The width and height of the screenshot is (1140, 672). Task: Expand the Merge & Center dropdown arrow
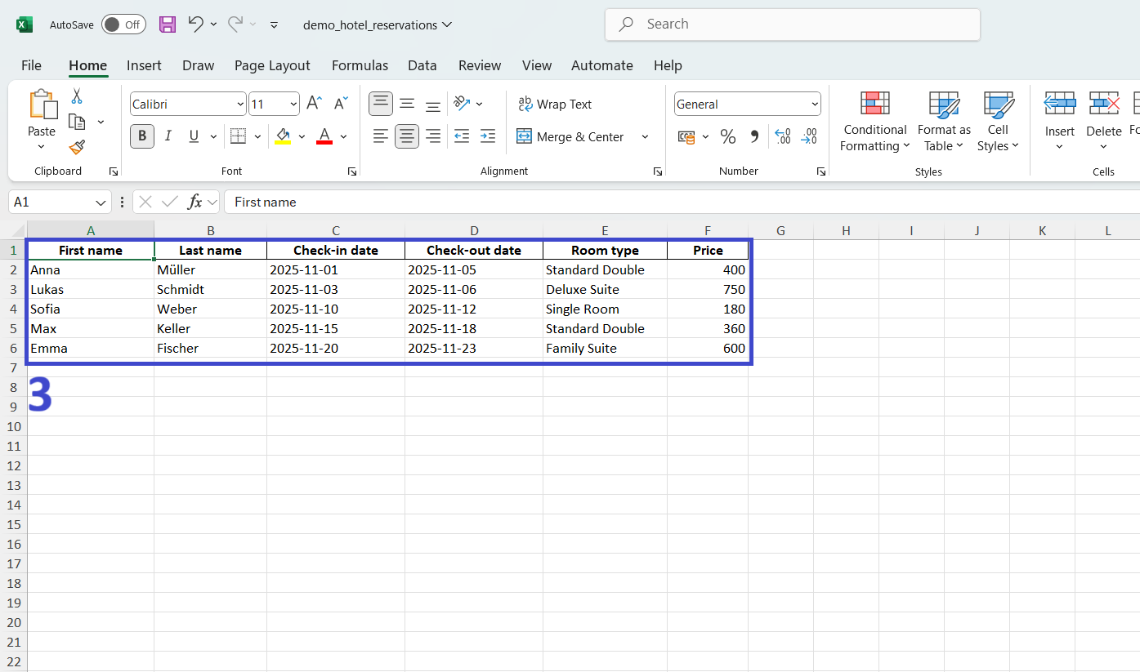pyautogui.click(x=645, y=136)
